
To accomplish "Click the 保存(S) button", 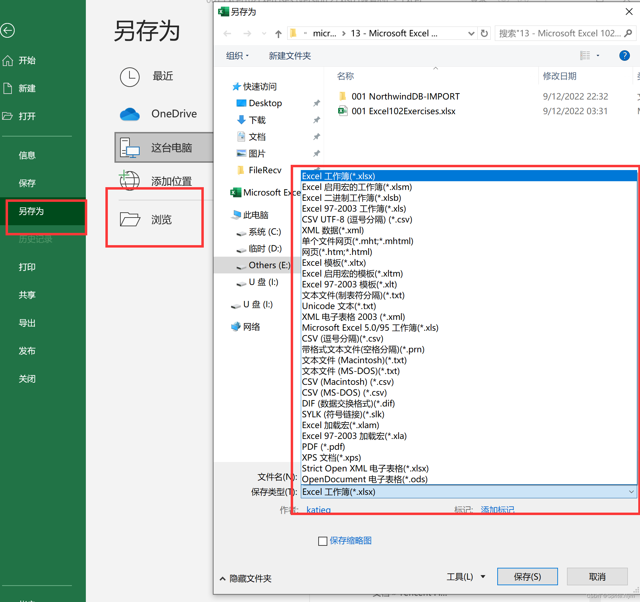I will pyautogui.click(x=527, y=577).
